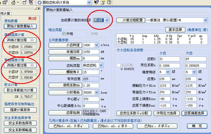The width and height of the screenshot is (211, 134).
Task: Click 总变位系数Σx分配 button
Action: tap(134, 113)
